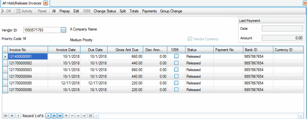Click the Payments toolbar button

pyautogui.click(x=150, y=11)
